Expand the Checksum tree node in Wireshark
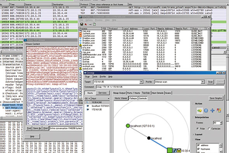The image size is (229, 153). (x=3, y=93)
